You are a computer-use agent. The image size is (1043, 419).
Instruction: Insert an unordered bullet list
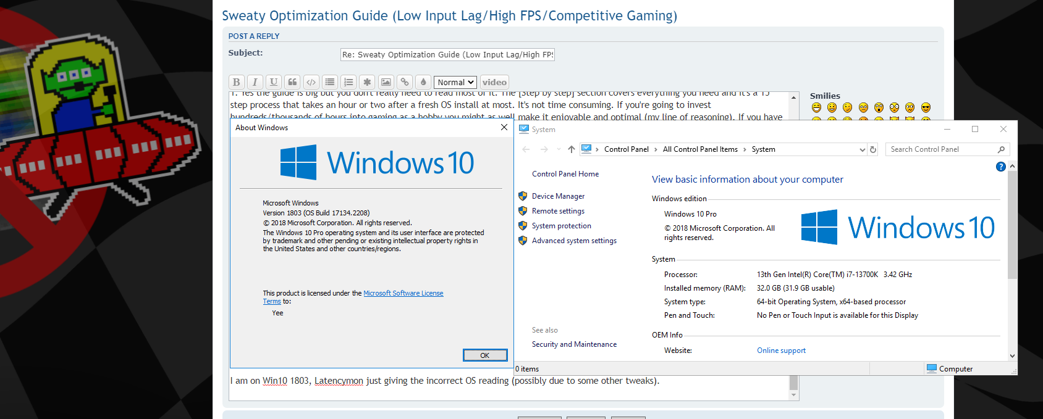tap(330, 82)
